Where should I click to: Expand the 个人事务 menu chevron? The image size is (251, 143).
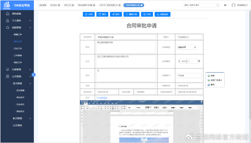[x=30, y=21]
